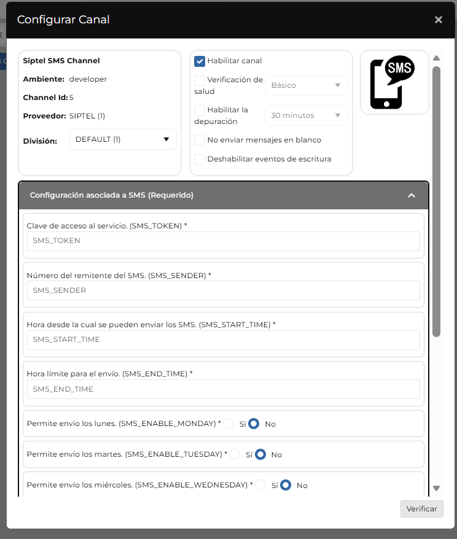
Task: Select Sí for SMS_ENABLE_WEDNESDAY
Action: 260,485
